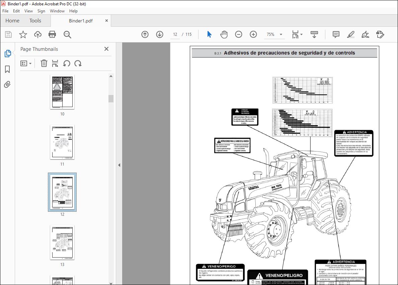This screenshot has width=398, height=285.
Task: Activate the Hand pan tool
Action: pyautogui.click(x=224, y=34)
